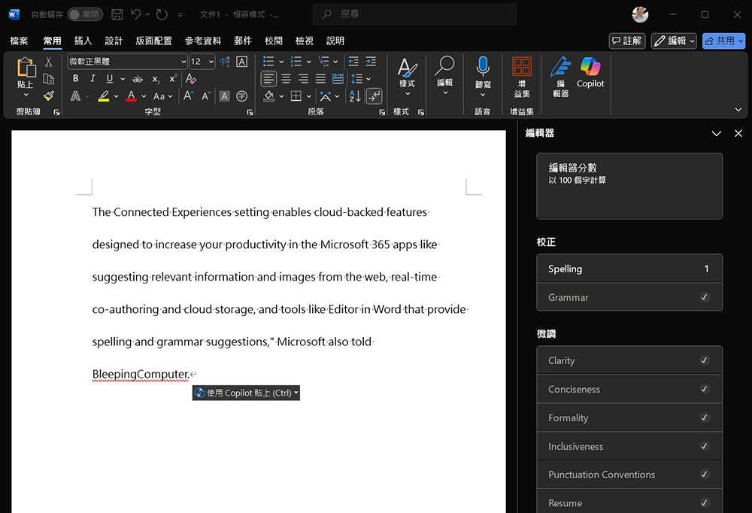Click the Paste clipboard icon
Screen dimensions: 752x513
tap(26, 67)
